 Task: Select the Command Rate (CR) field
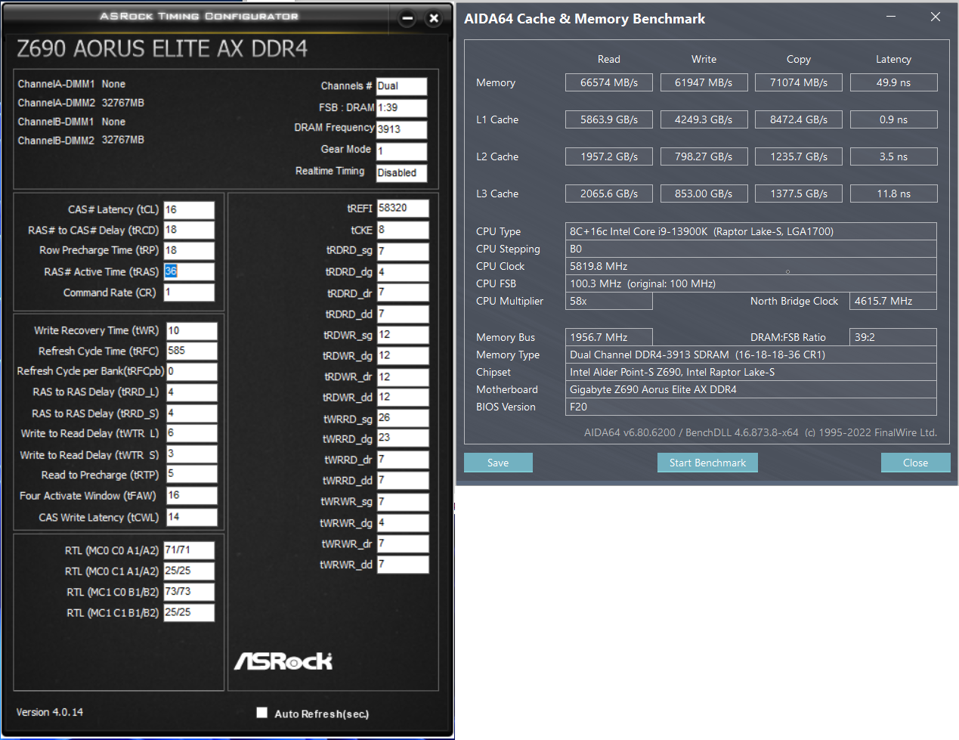189,293
